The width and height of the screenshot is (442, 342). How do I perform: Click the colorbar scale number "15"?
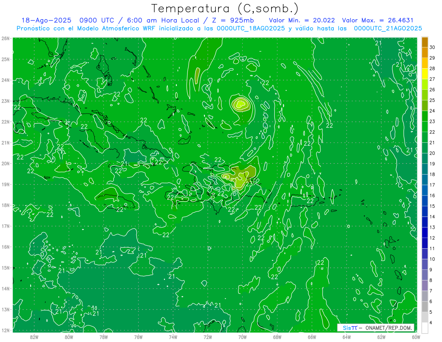click(x=432, y=206)
